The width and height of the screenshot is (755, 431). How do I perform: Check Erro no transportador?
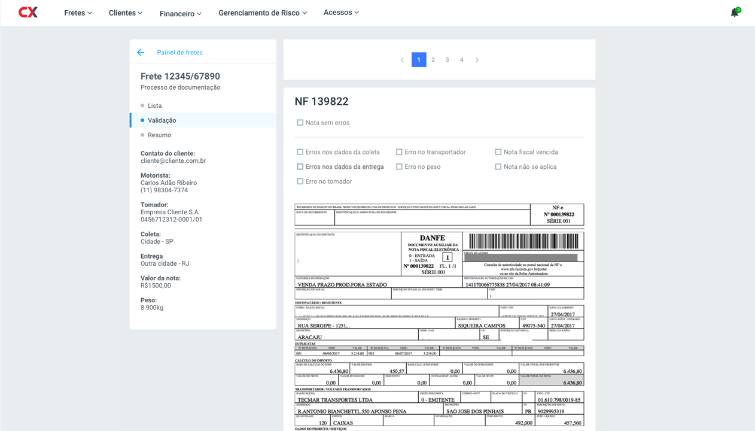click(399, 151)
